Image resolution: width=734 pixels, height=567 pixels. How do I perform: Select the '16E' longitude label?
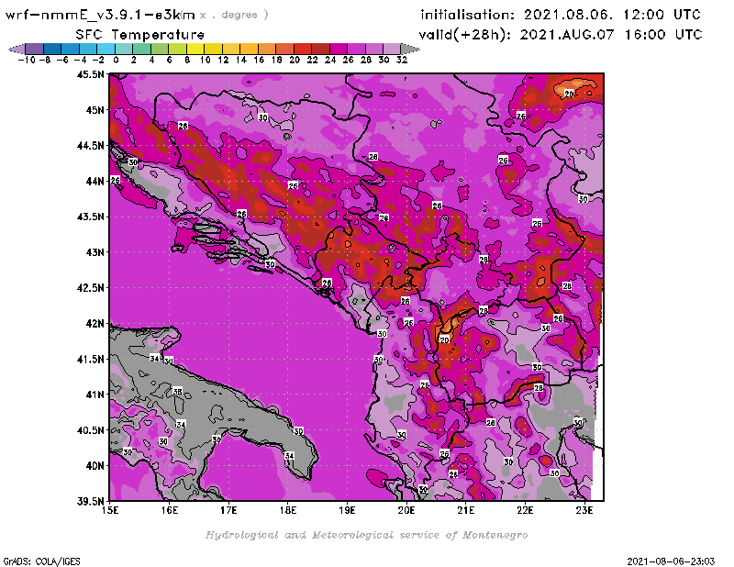point(170,510)
